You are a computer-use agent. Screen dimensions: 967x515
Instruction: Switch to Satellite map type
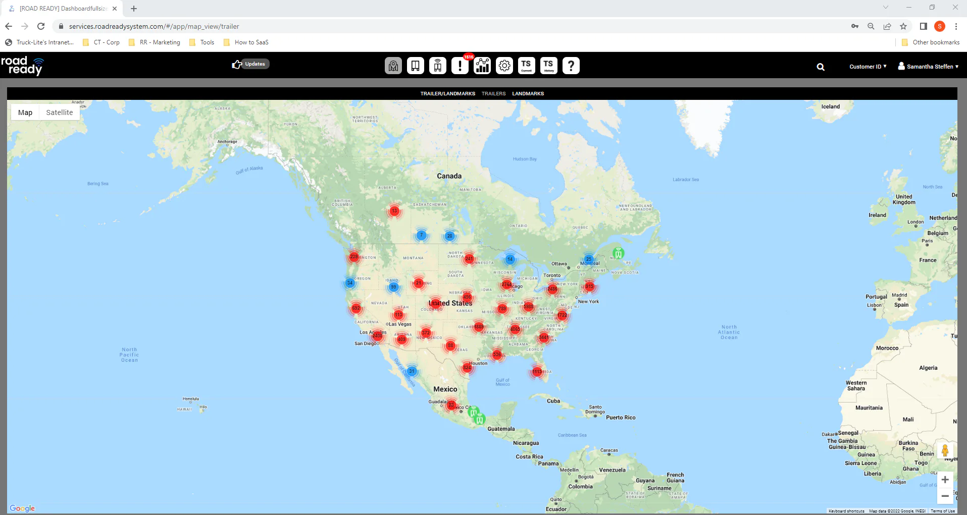point(60,112)
